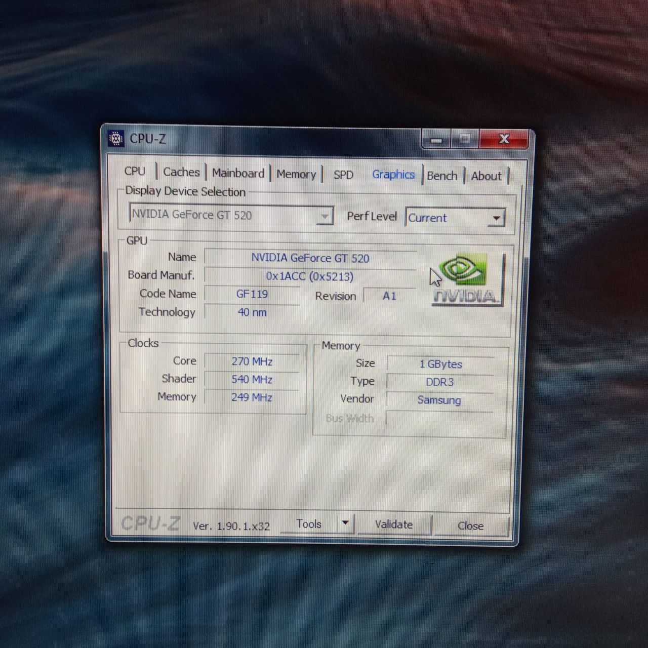Click the Core clock value 270 MHz

[x=252, y=361]
